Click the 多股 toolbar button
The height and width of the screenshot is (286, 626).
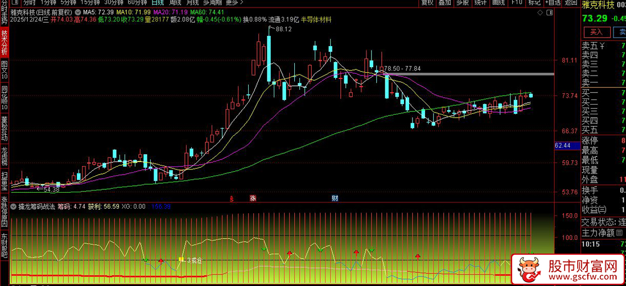click(462, 2)
